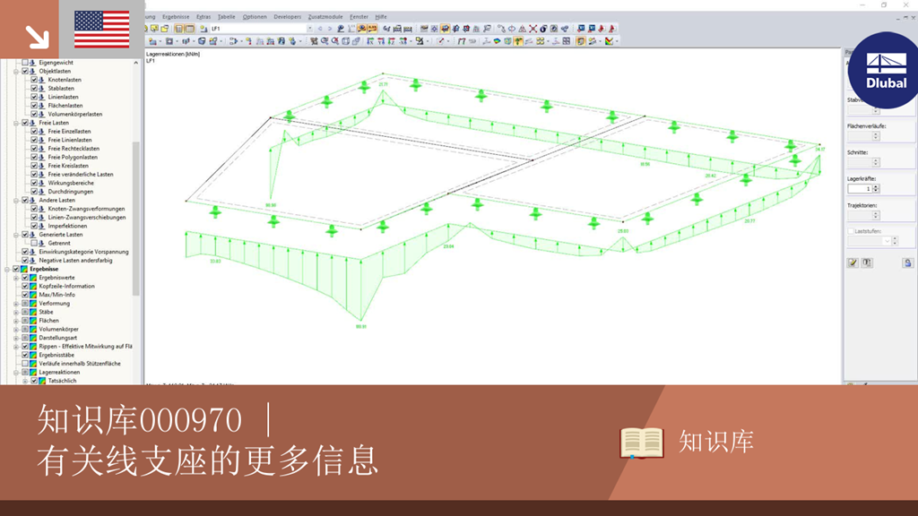Screen dimensions: 918x516
Task: Select view in Y direction icon
Action: click(380, 41)
